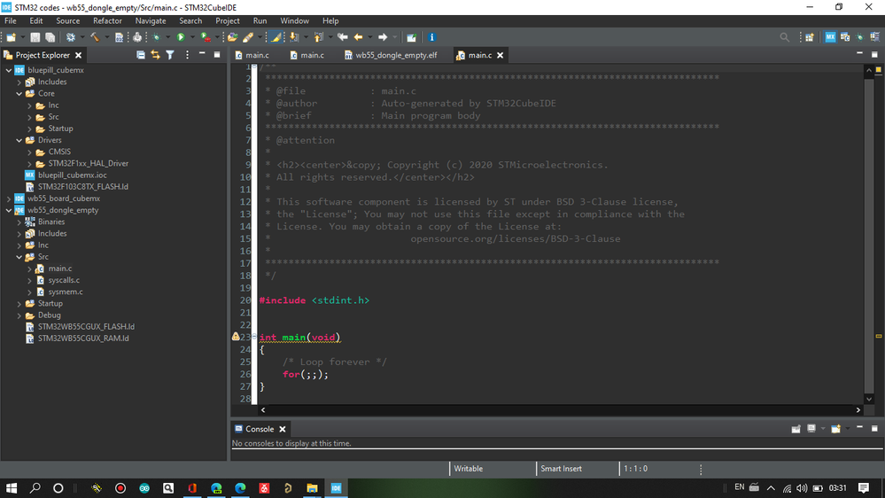Image resolution: width=885 pixels, height=498 pixels.
Task: Switch to the C/C++ perspective icon
Action: [x=845, y=37]
